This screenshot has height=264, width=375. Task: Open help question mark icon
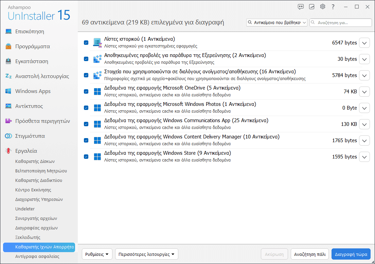(333, 7)
